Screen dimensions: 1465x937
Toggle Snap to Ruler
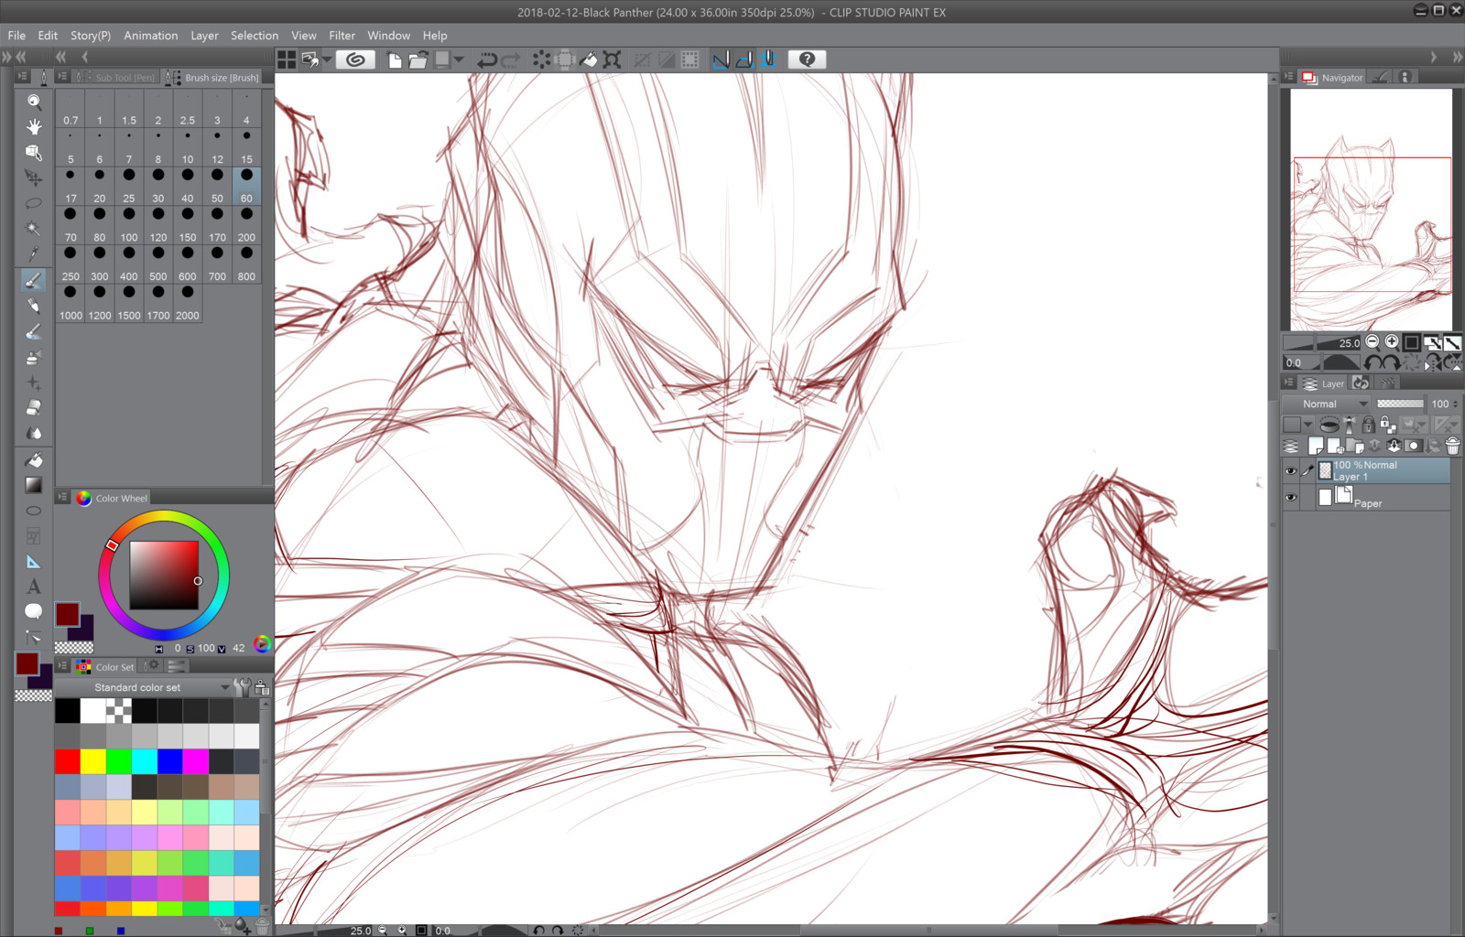722,60
